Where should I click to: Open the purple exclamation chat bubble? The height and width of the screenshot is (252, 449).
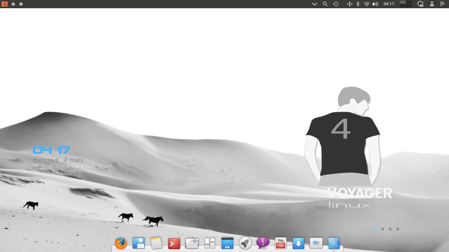click(263, 243)
